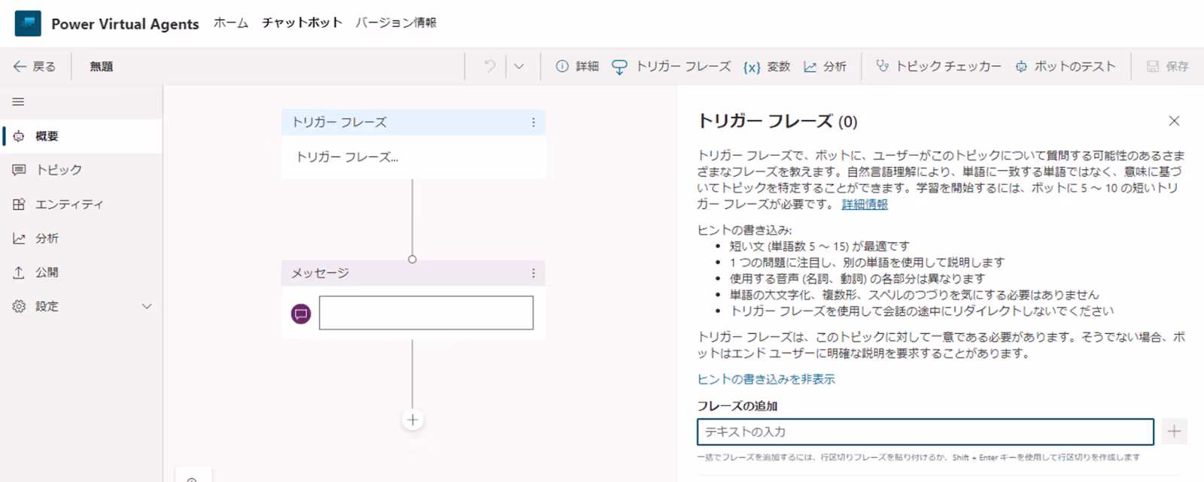The height and width of the screenshot is (482, 1204).
Task: Open the 詳細情報 link
Action: point(865,205)
